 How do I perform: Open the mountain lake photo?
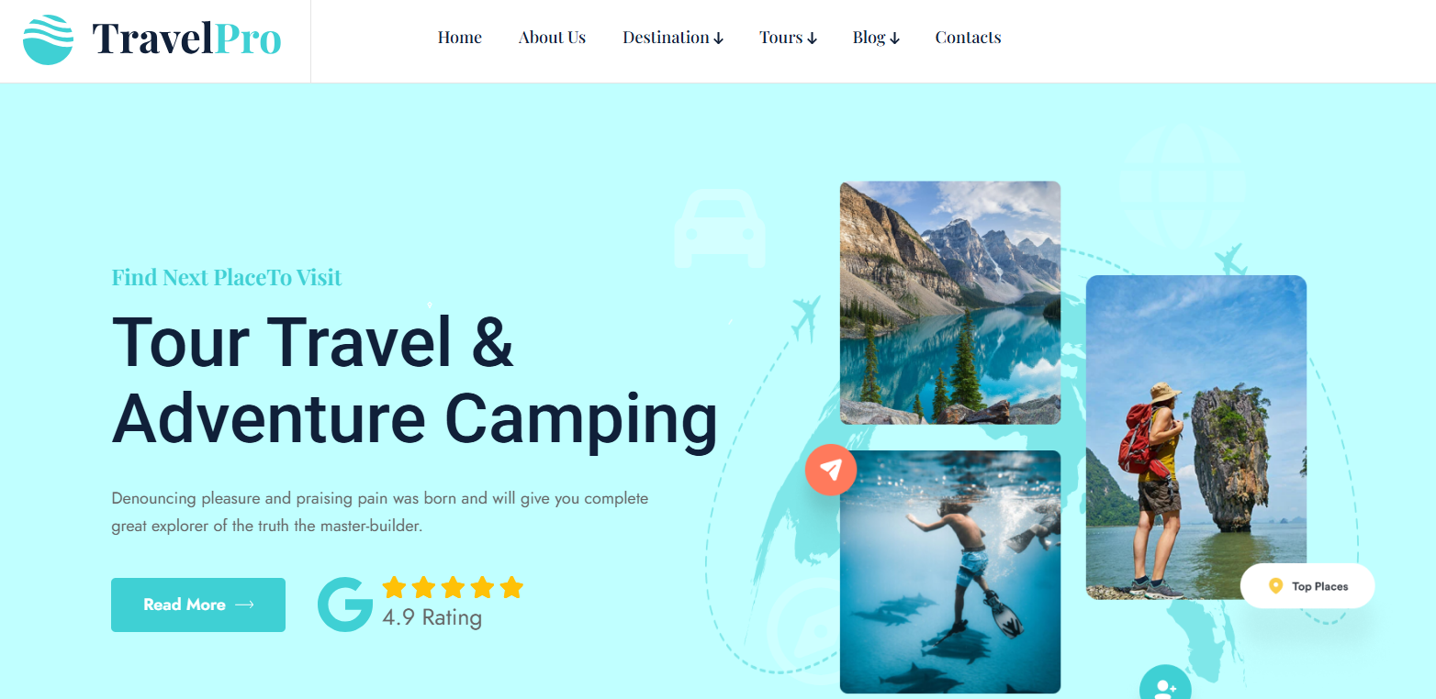coord(950,303)
